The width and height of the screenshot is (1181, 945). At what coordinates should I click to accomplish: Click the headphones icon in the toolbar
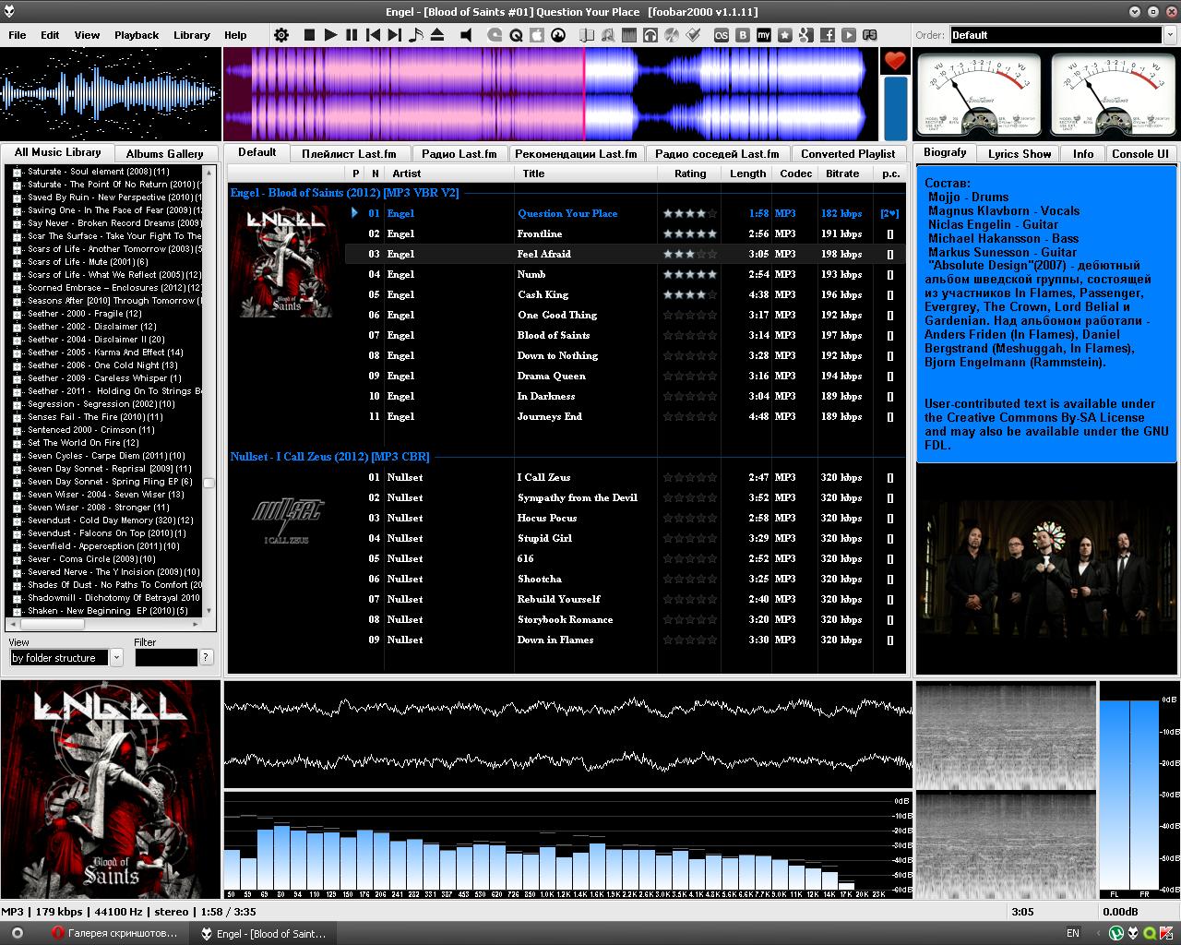(650, 35)
